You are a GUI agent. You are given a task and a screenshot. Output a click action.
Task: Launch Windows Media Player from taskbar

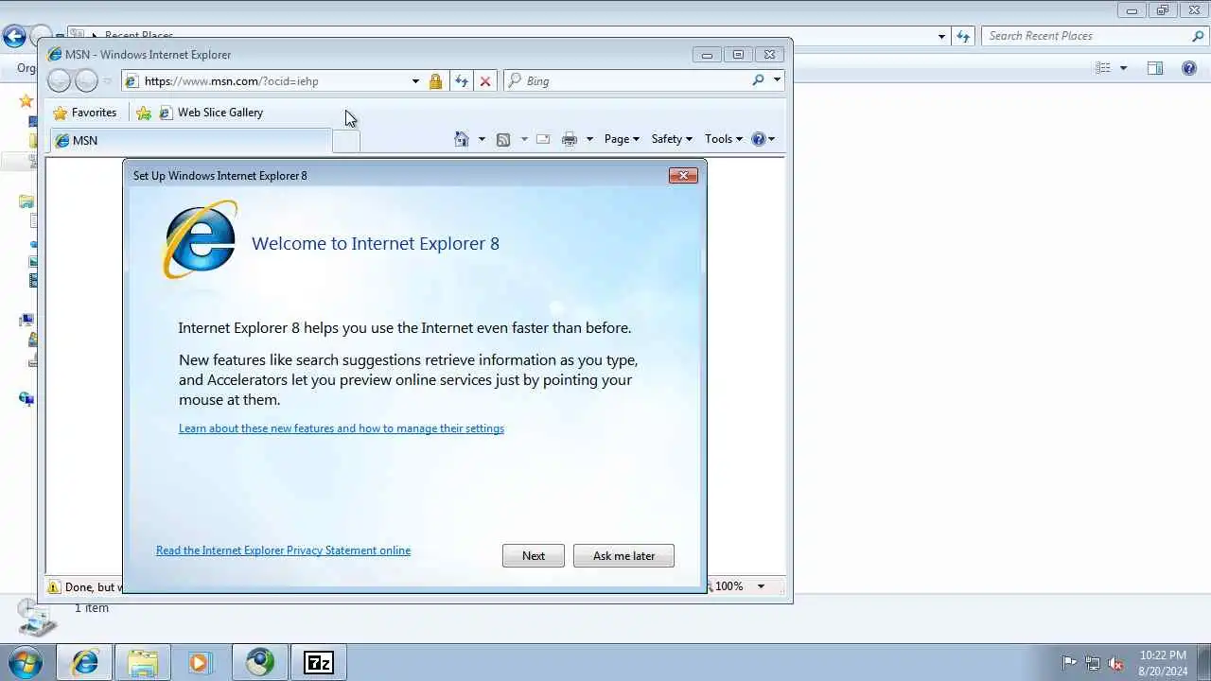pos(200,662)
